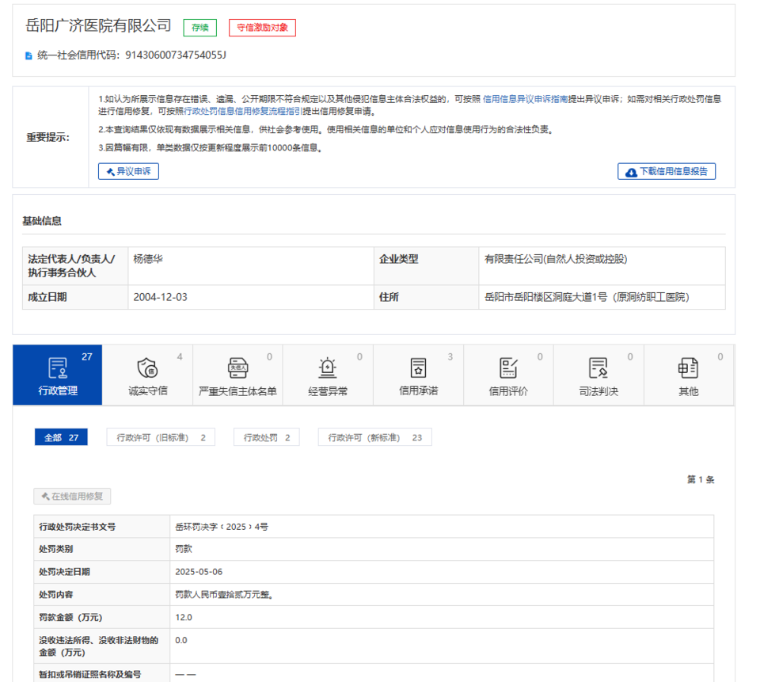760x682 pixels.
Task: Download the credit report via 下载信用信息报告
Action: tap(667, 171)
